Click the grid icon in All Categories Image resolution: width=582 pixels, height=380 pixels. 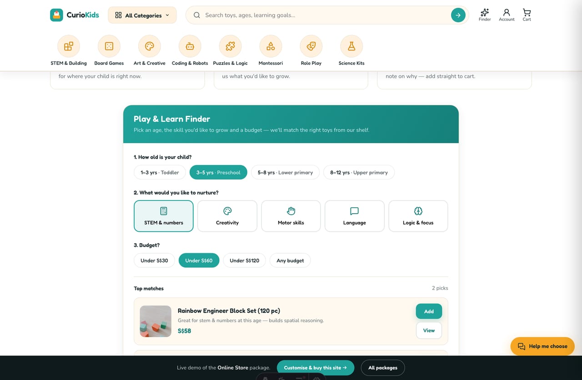pyautogui.click(x=118, y=15)
